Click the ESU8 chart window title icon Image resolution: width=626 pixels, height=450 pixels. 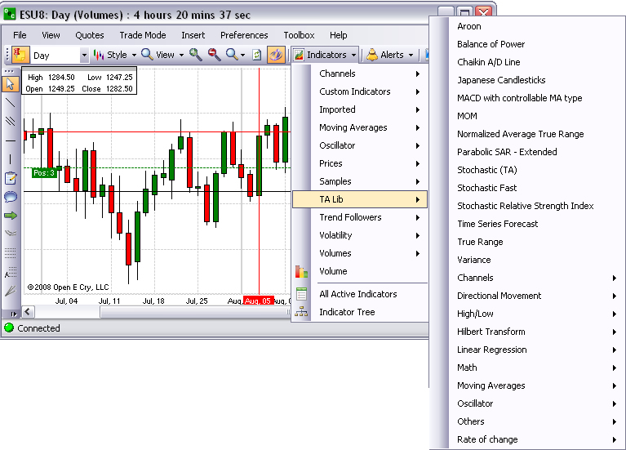coord(10,14)
